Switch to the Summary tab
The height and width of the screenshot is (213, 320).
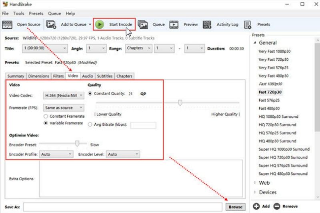(x=16, y=76)
